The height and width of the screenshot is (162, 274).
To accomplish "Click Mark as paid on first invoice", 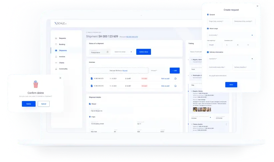I will (165, 78).
